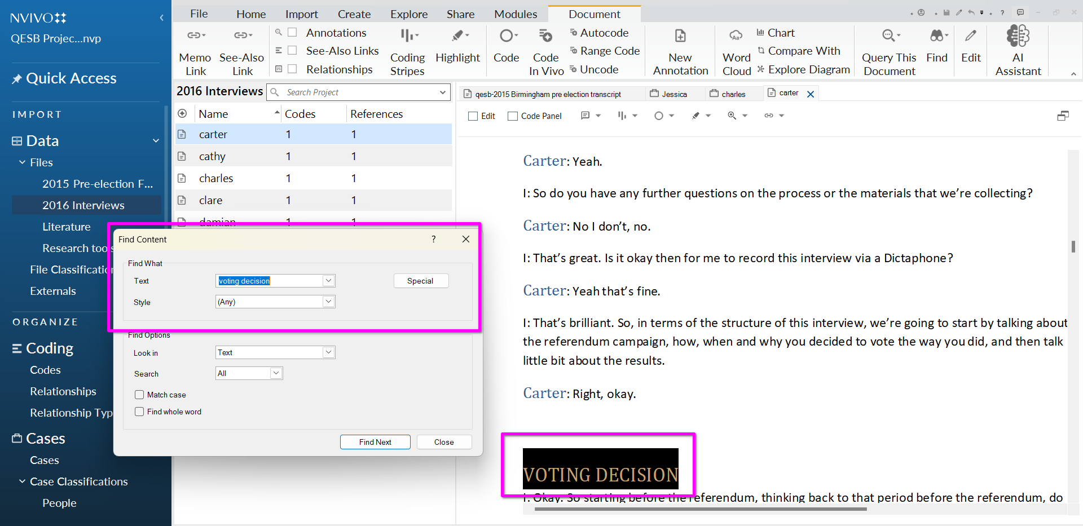Insert a Memo Link

(x=195, y=52)
